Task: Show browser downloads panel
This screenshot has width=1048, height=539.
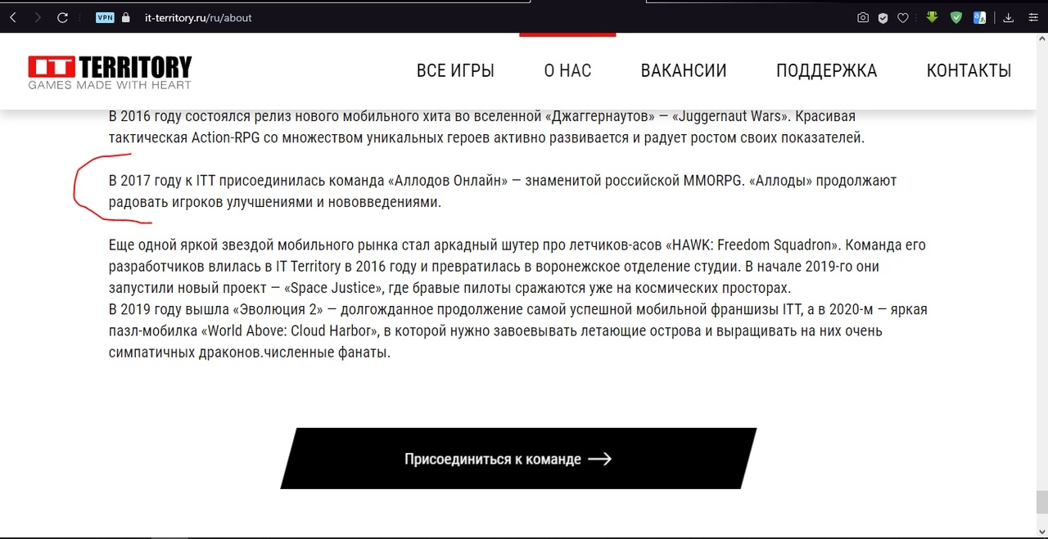Action: [1009, 17]
